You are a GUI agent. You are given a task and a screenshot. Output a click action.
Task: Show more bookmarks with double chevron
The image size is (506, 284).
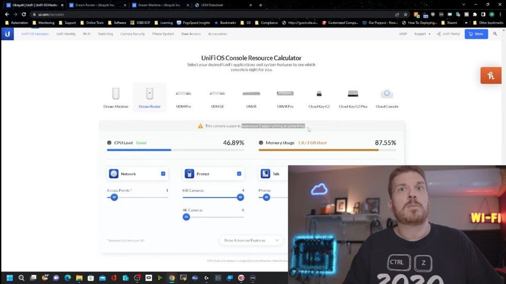pos(466,23)
